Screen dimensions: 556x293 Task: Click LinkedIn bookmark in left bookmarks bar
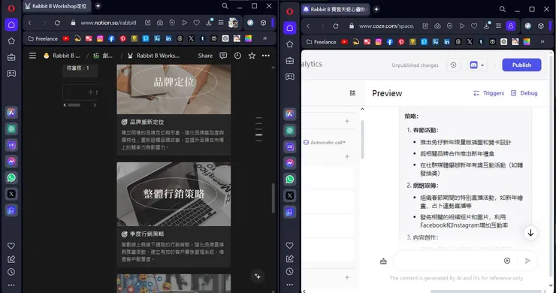(x=168, y=38)
